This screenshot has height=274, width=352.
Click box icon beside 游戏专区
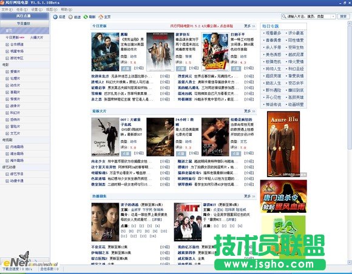pyautogui.click(x=7, y=58)
